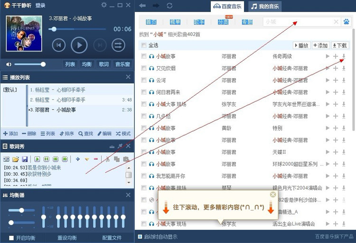The height and width of the screenshot is (243, 356).
Task: Go to the previous track
Action: pyautogui.click(x=58, y=45)
